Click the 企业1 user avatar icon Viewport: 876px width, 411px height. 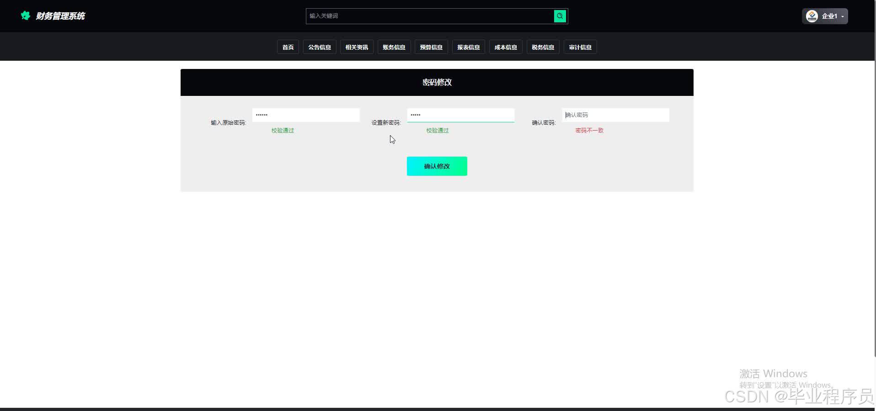(812, 16)
